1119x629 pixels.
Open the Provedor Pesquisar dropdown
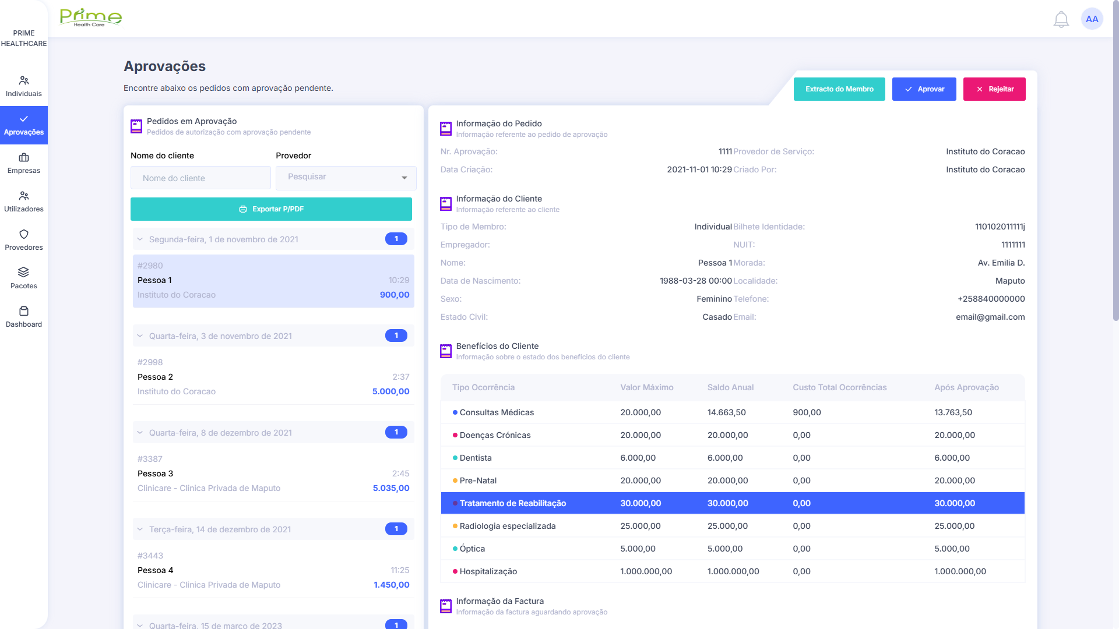pyautogui.click(x=346, y=178)
